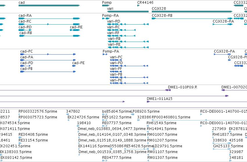Image resolution: width=247 pixels, height=162 pixels.
Task: Select EST GH25133.5prime
Action: click(222, 149)
